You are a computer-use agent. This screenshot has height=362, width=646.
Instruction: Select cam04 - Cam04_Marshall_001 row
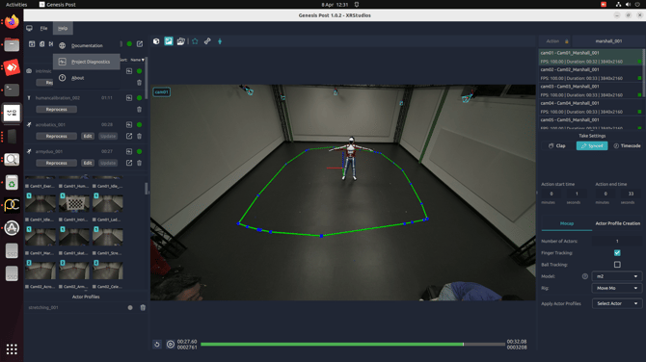coord(591,108)
